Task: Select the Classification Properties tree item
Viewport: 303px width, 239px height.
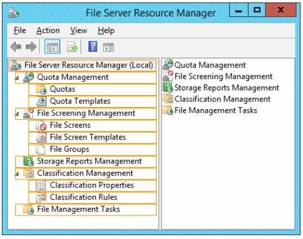Action: [92, 185]
